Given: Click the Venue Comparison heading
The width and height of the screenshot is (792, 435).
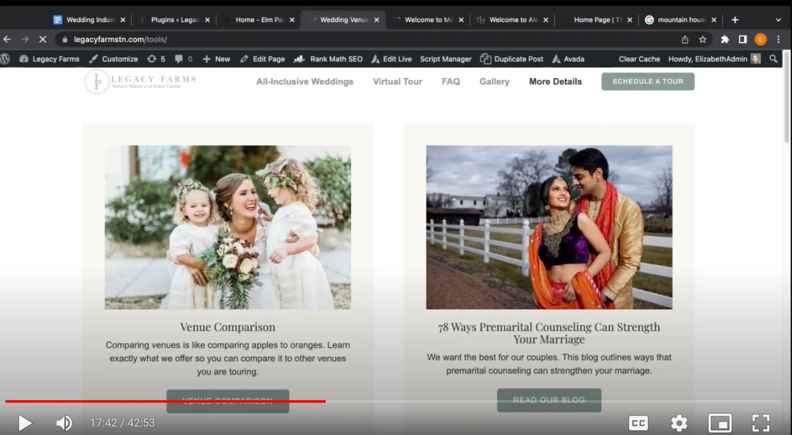Looking at the screenshot, I should (x=228, y=327).
